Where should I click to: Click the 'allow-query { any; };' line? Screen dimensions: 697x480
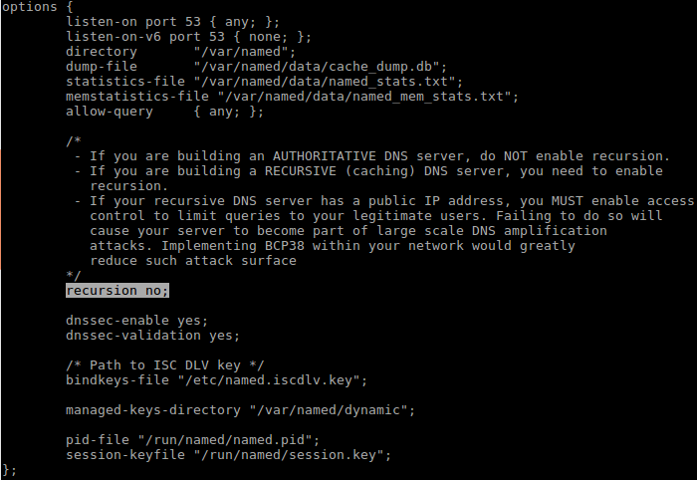coord(164,112)
